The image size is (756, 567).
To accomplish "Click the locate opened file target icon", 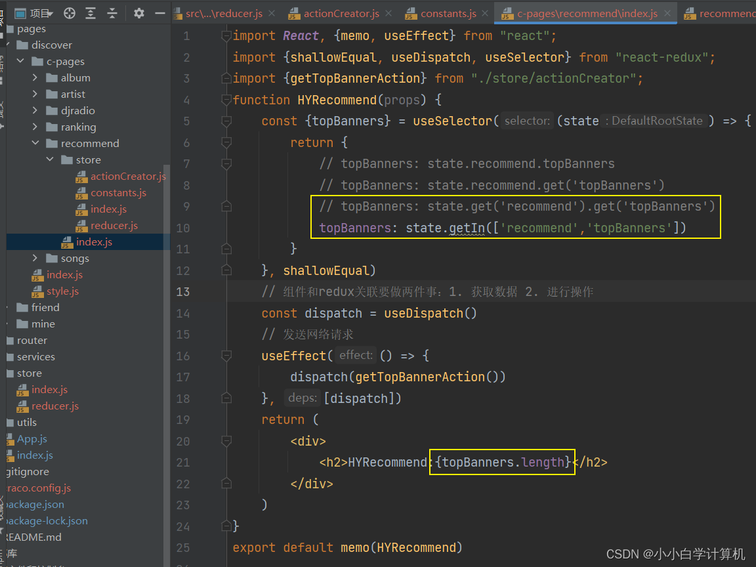I will [70, 14].
